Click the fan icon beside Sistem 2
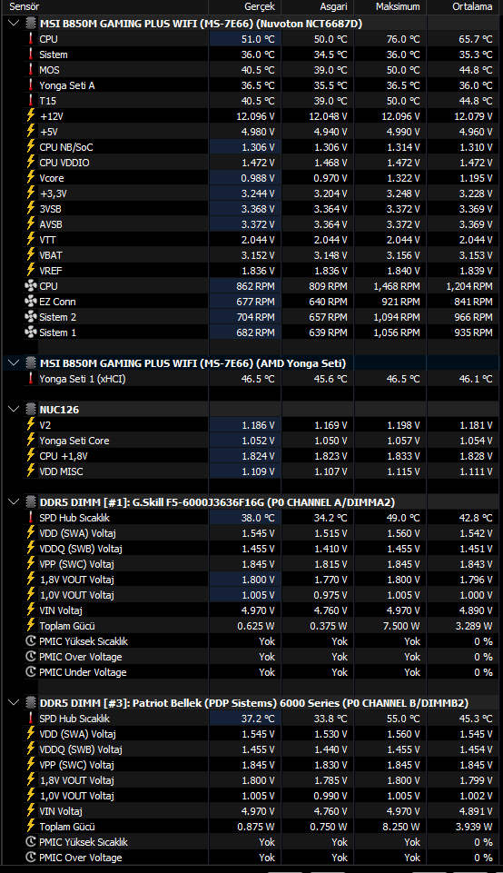503x873 pixels. pos(31,317)
